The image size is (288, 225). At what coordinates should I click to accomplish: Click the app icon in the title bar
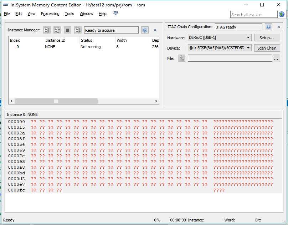click(x=6, y=5)
